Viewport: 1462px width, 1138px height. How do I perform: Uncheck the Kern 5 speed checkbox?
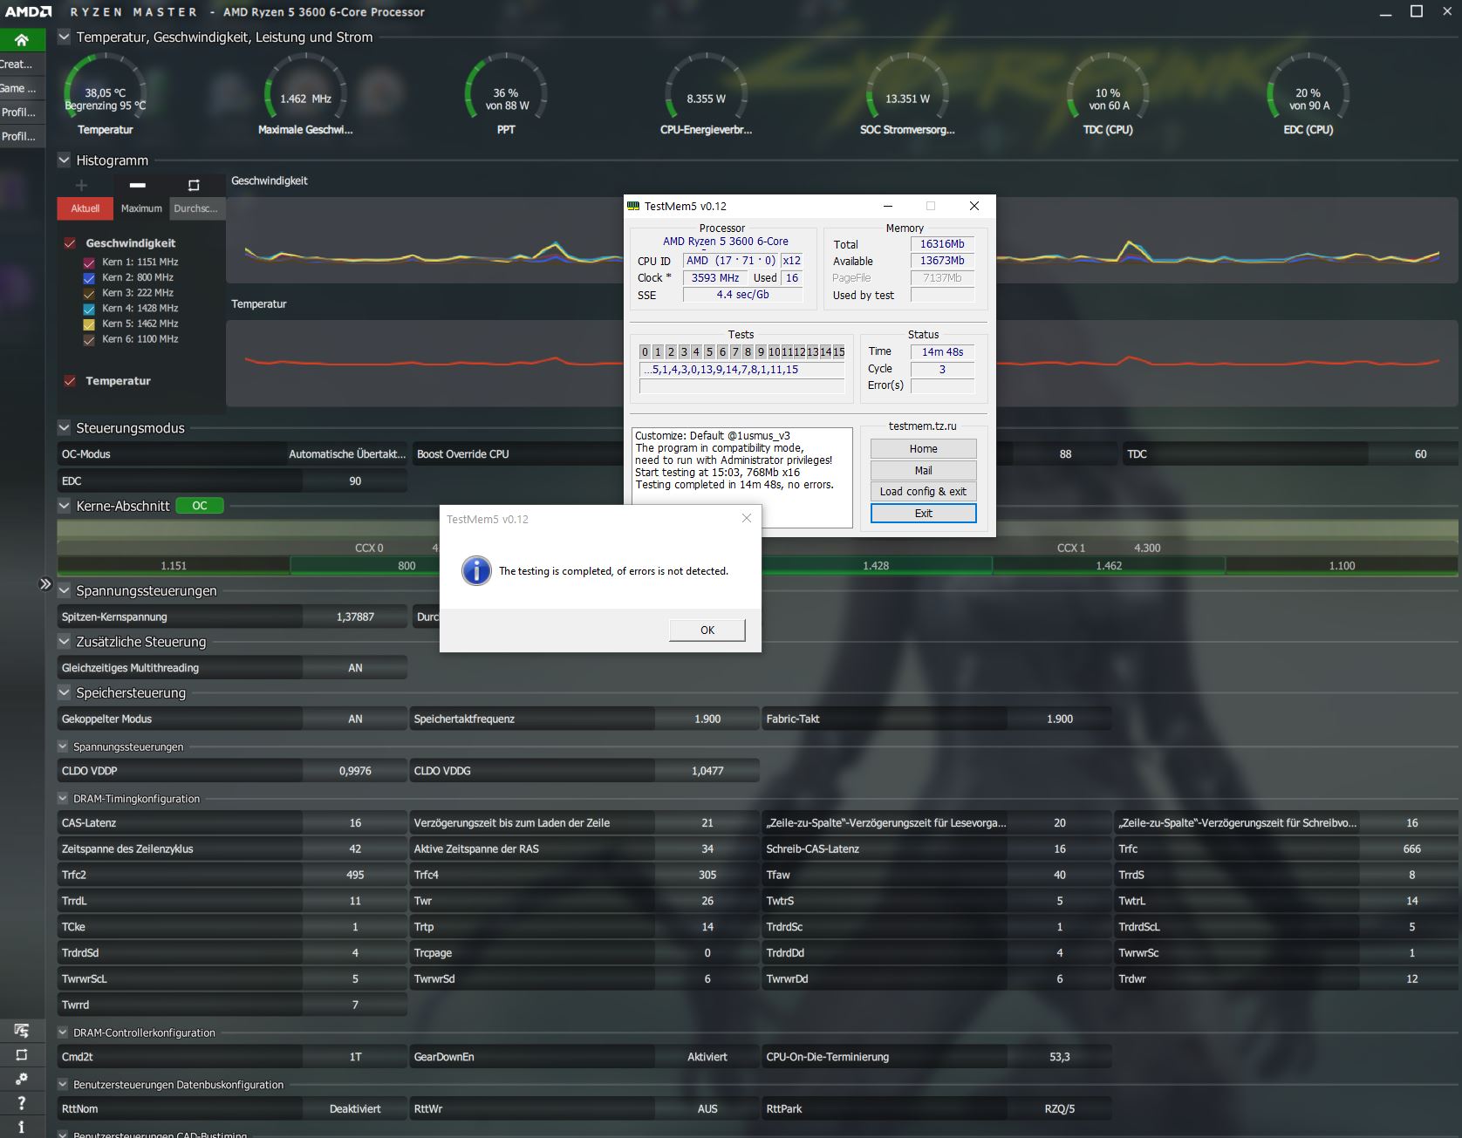coord(89,324)
